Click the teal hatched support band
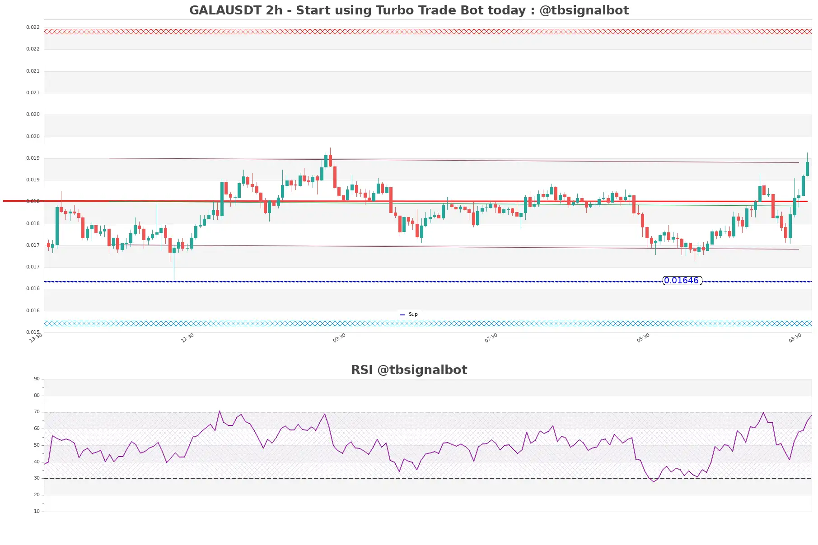The height and width of the screenshot is (545, 818). [428, 323]
